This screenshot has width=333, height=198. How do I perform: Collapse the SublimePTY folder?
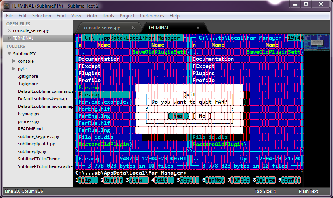click(x=9, y=54)
